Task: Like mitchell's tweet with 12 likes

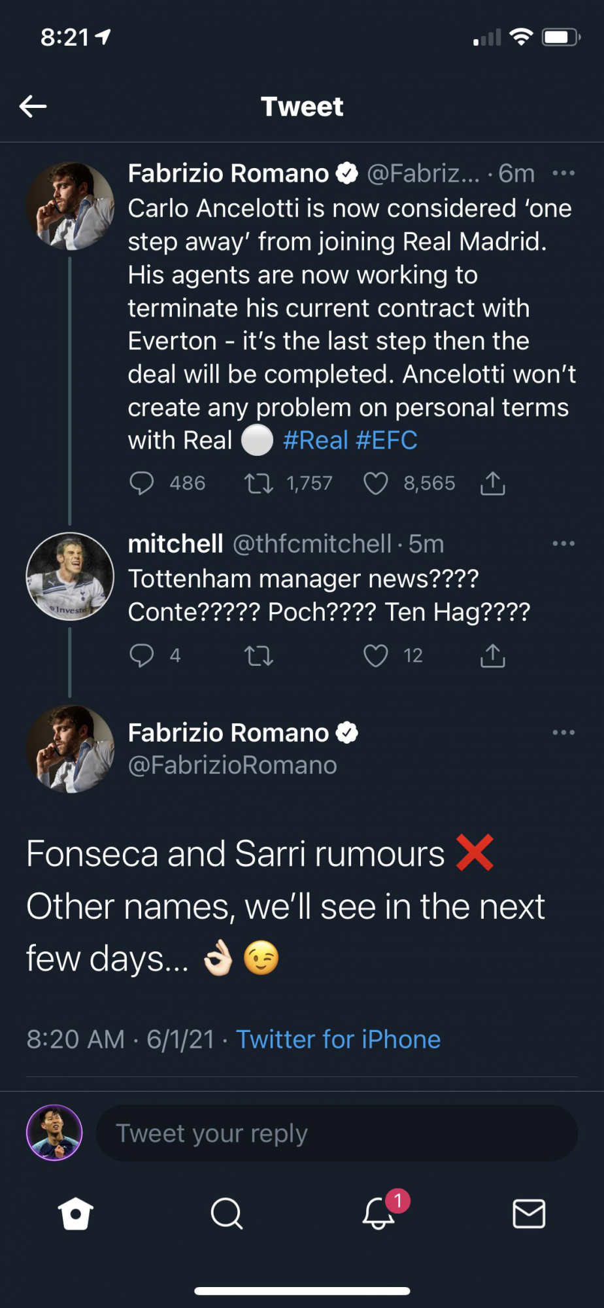Action: click(x=376, y=655)
